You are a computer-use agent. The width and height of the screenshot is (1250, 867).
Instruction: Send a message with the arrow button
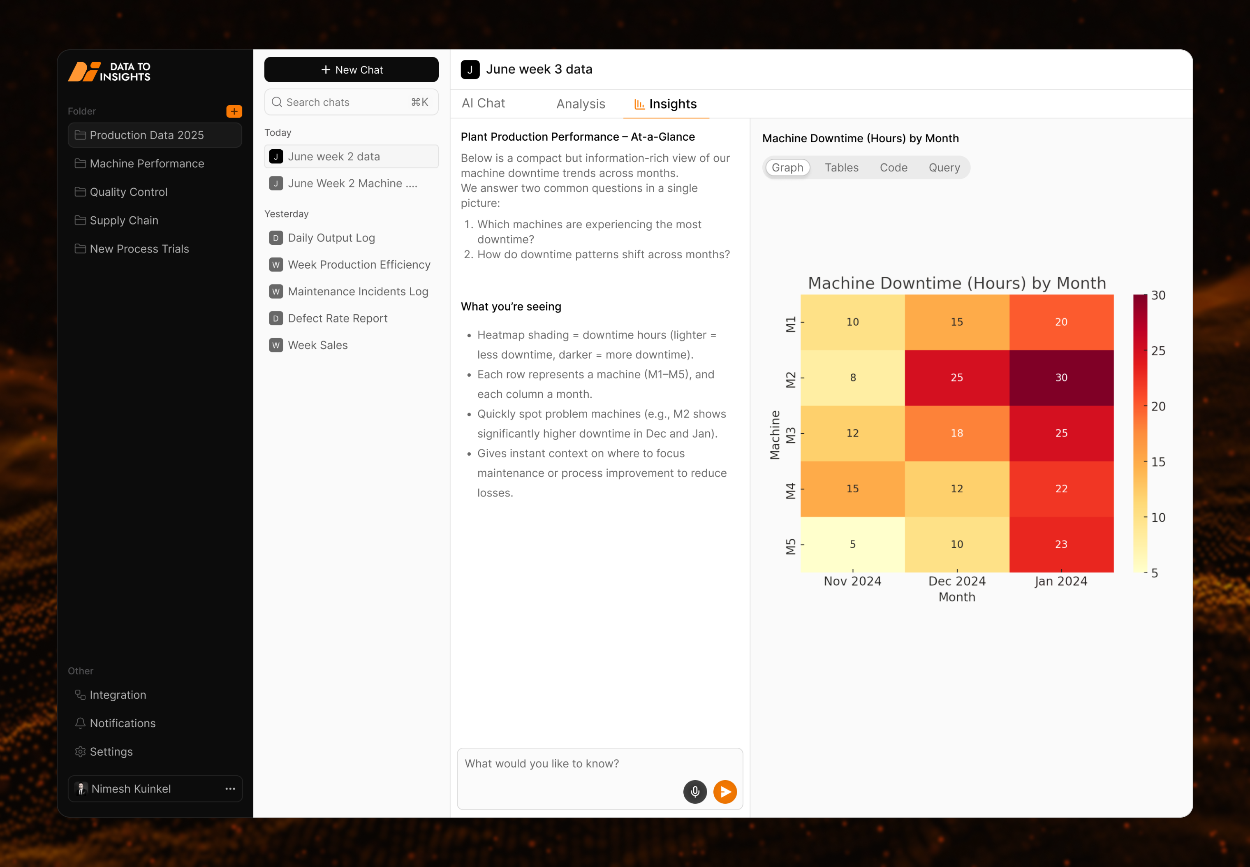(725, 791)
